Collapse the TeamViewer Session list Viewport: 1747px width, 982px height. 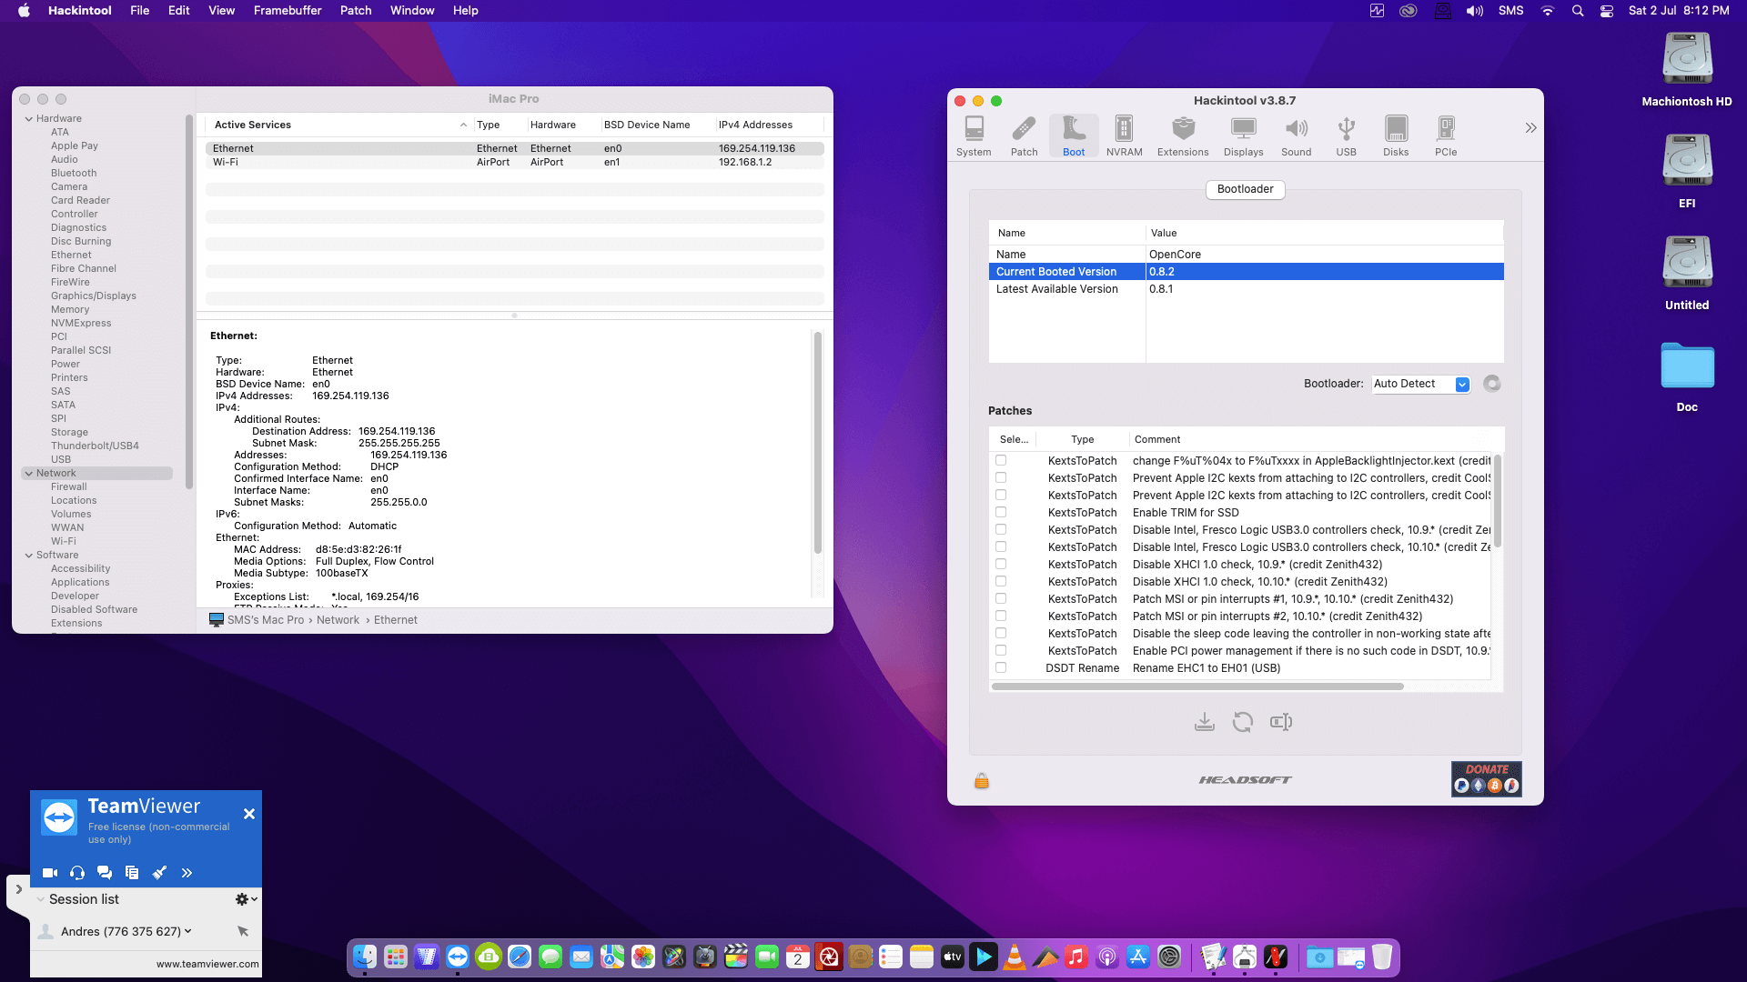(x=41, y=899)
